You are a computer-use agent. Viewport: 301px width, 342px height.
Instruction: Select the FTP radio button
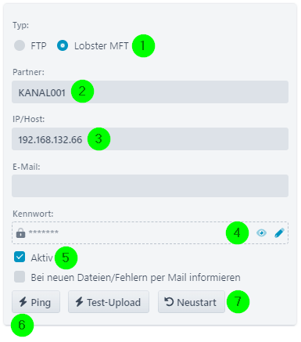point(20,45)
